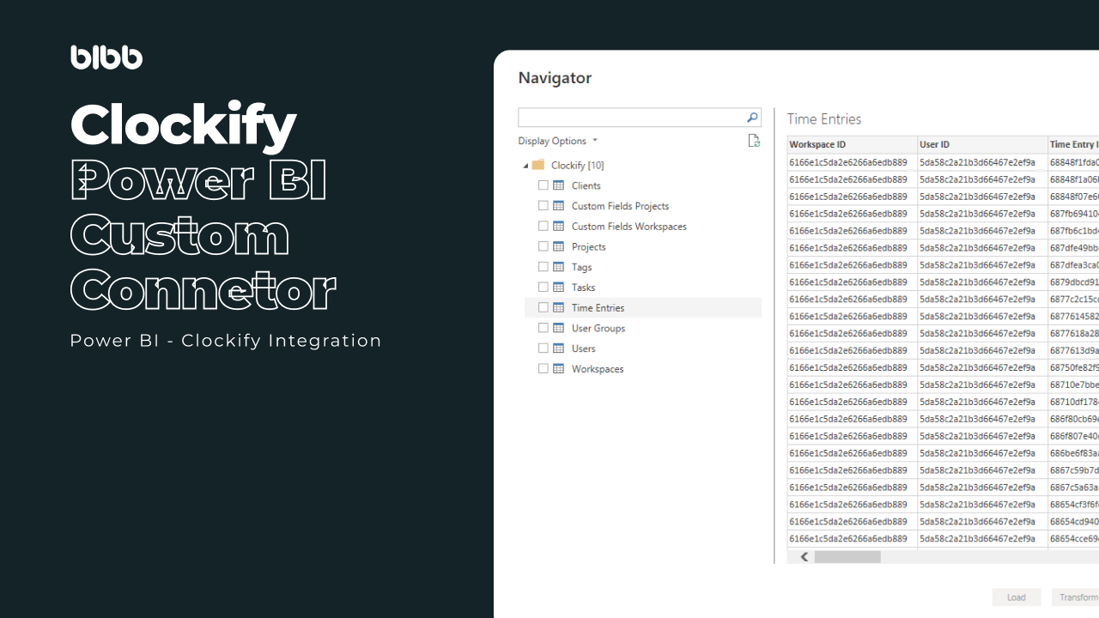This screenshot has height=618, width=1099.
Task: Click the preview horizontal scrollbar thumb
Action: [847, 557]
